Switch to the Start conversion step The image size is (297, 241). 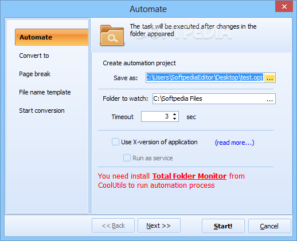click(42, 110)
